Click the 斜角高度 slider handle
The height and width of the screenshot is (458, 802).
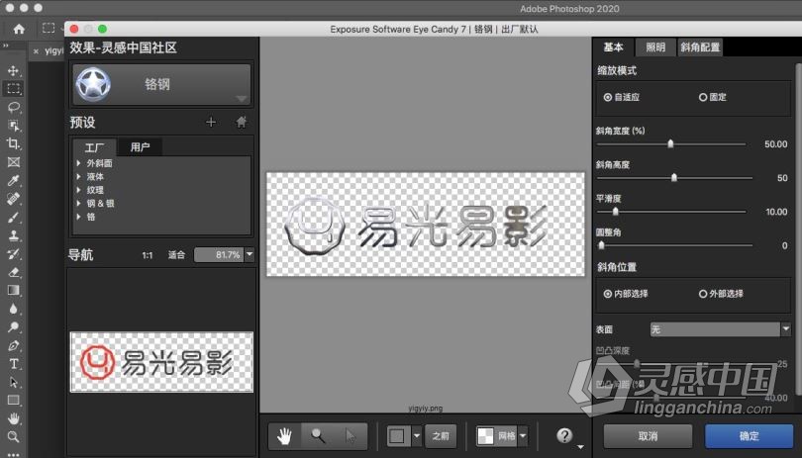[x=674, y=177]
